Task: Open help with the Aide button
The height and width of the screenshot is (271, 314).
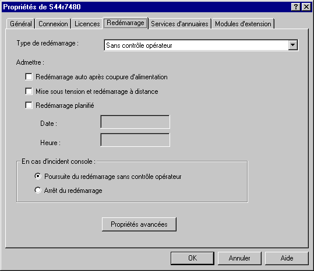Action: (x=287, y=258)
